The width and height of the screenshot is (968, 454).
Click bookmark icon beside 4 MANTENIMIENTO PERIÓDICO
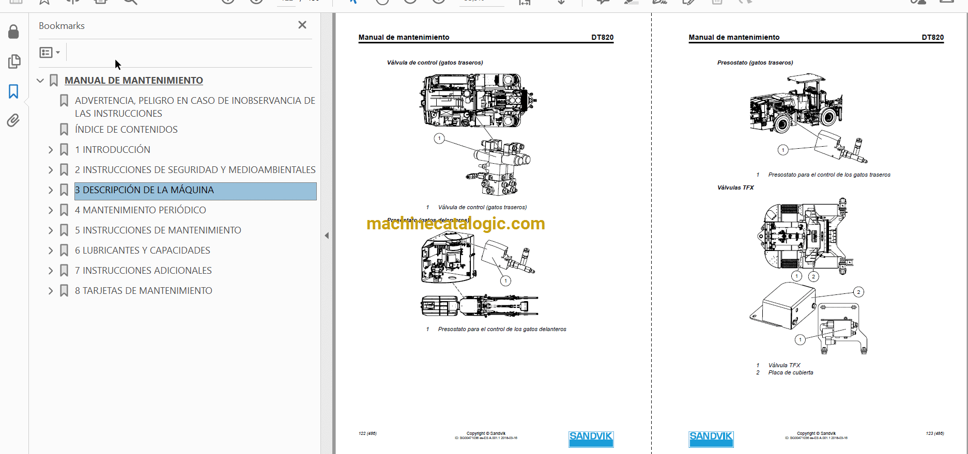64,210
